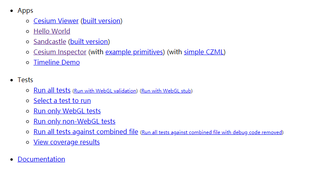Open the Cesium Viewer link
This screenshot has height=193, width=335.
[x=56, y=21]
